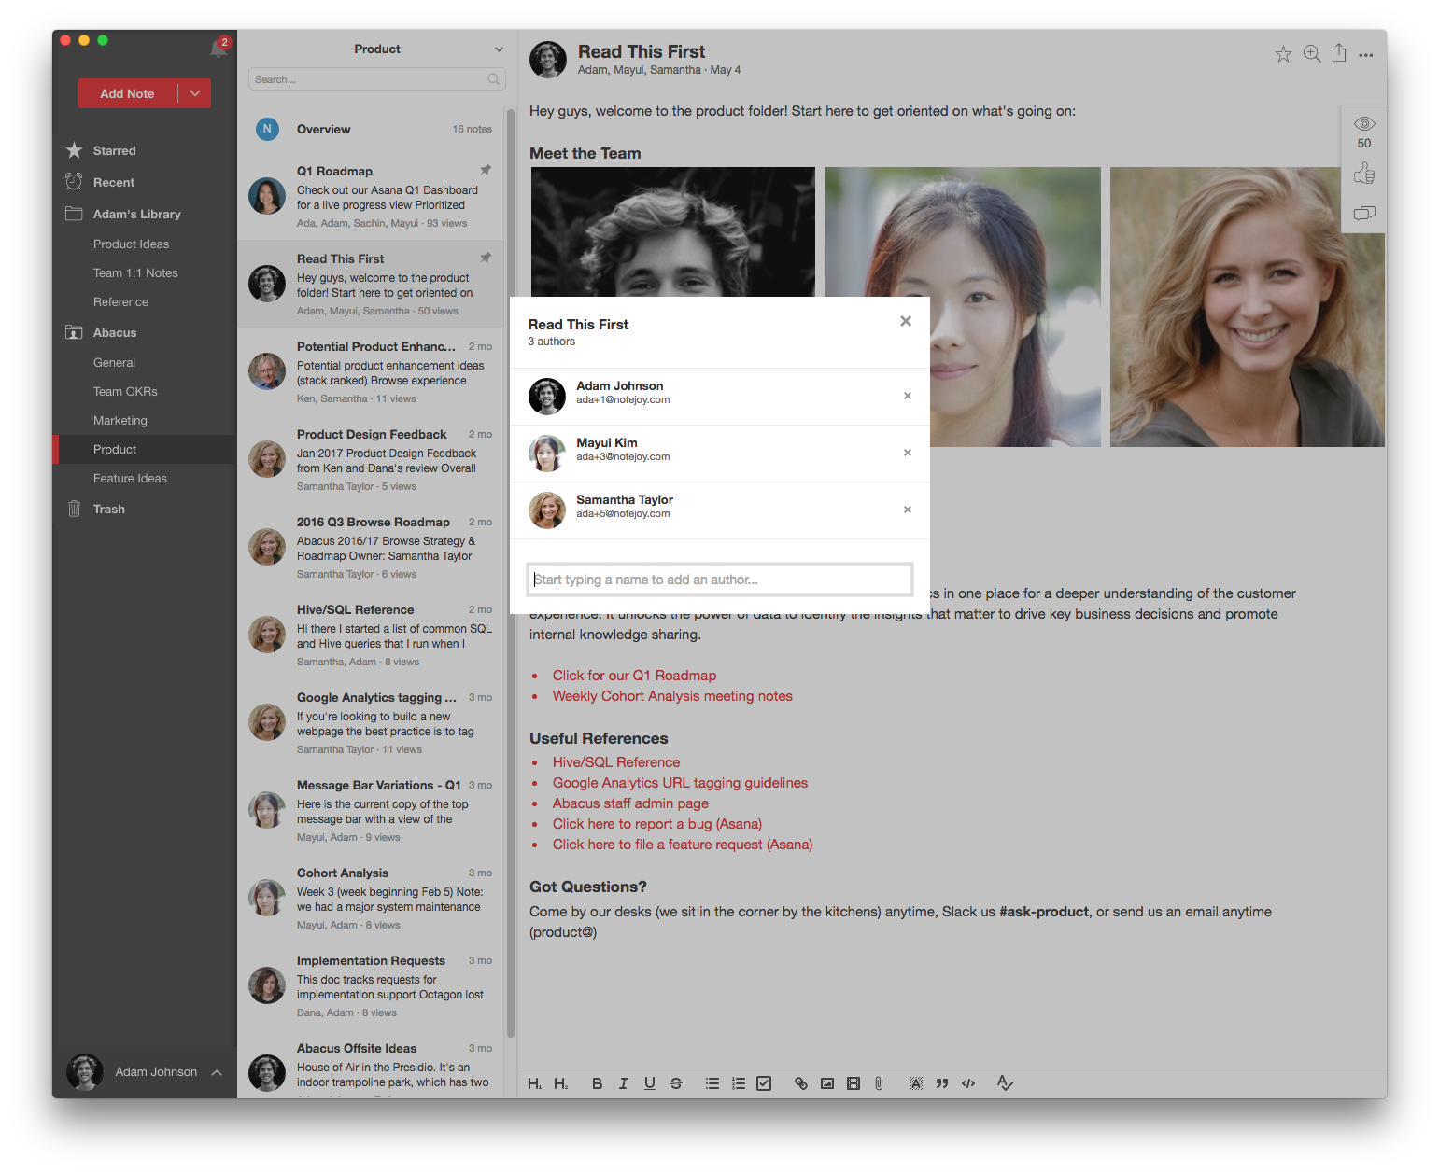1439x1173 pixels.
Task: Click the thumbs-up like icon
Action: coord(1363,174)
